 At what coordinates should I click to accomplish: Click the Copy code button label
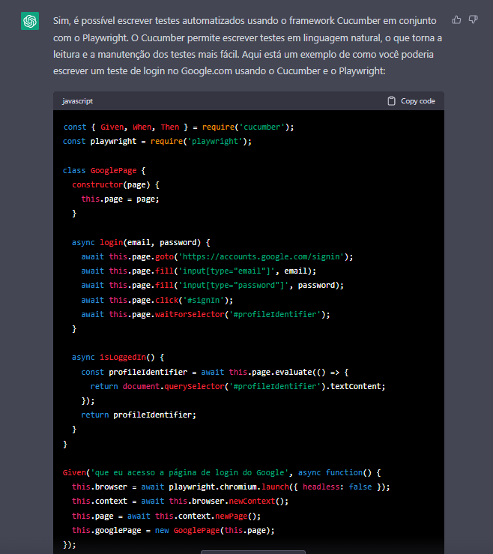click(x=418, y=101)
